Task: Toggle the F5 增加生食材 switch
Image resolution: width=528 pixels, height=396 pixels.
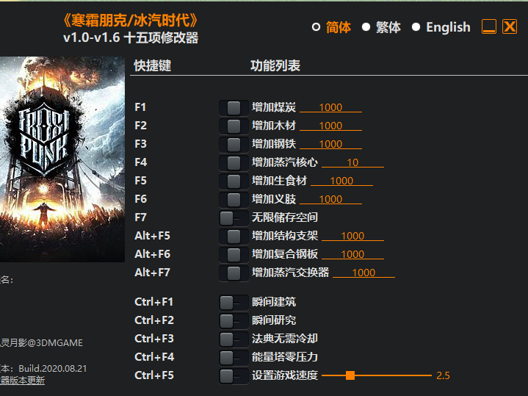Action: (x=234, y=181)
